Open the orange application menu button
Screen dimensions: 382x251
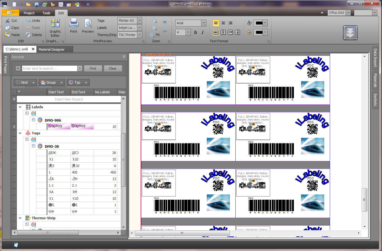11,13
